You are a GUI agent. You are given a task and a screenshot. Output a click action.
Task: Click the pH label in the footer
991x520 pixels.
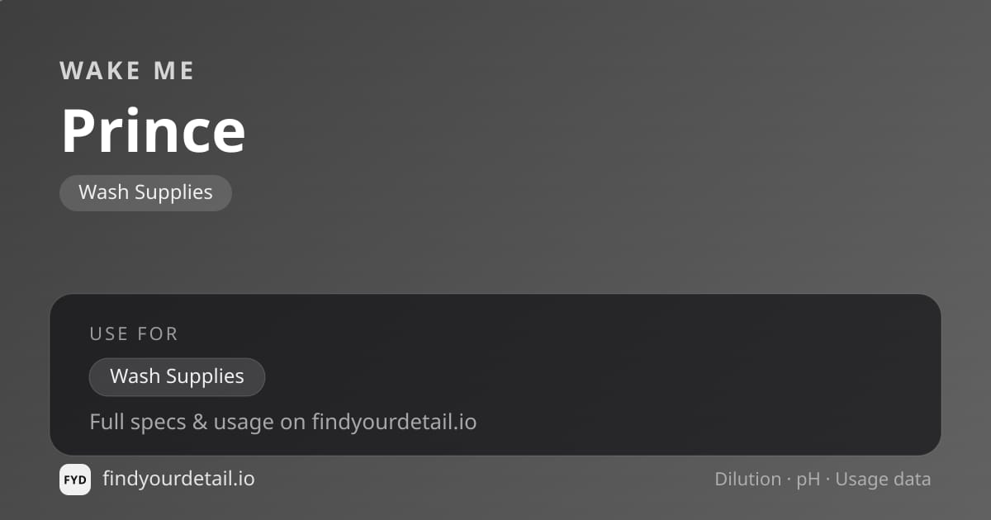[x=808, y=480]
